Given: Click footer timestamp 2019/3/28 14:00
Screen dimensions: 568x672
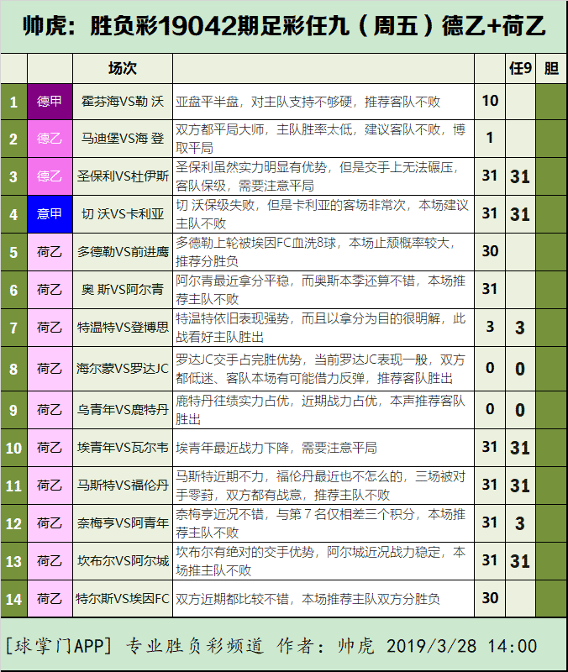Looking at the screenshot, I should coord(461,646).
